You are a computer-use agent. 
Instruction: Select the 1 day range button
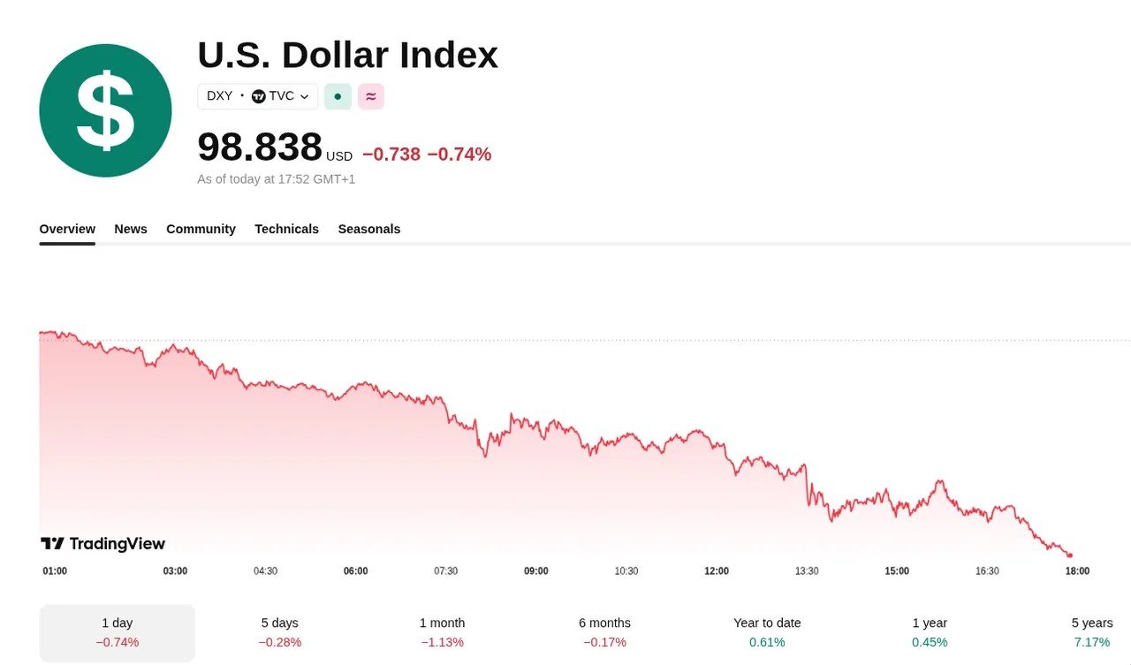(x=118, y=632)
